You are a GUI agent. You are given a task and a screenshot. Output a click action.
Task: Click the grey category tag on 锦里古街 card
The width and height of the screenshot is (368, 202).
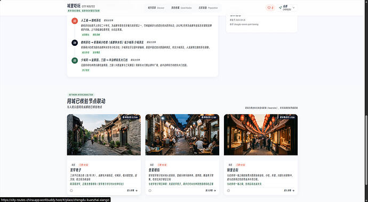[x=230, y=165]
